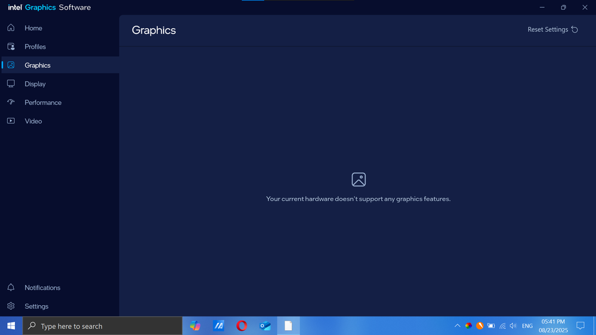Viewport: 596px width, 335px height.
Task: Click the Reset Settings button
Action: [x=552, y=30]
